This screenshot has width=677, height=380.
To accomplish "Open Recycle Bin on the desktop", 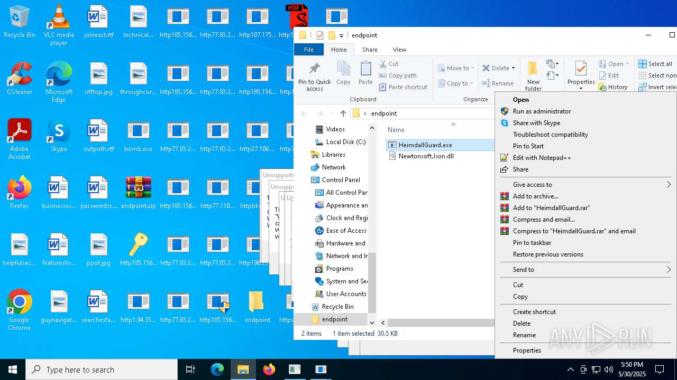I will point(20,22).
